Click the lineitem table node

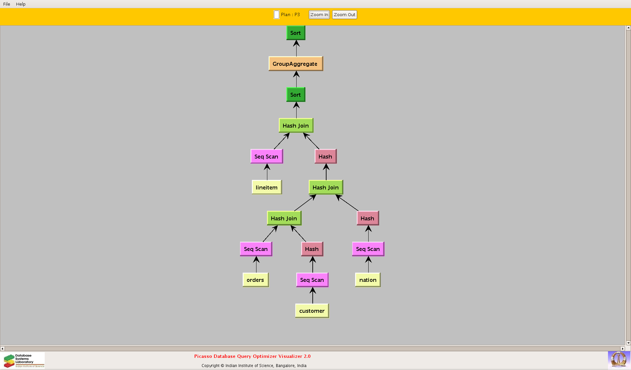click(267, 187)
